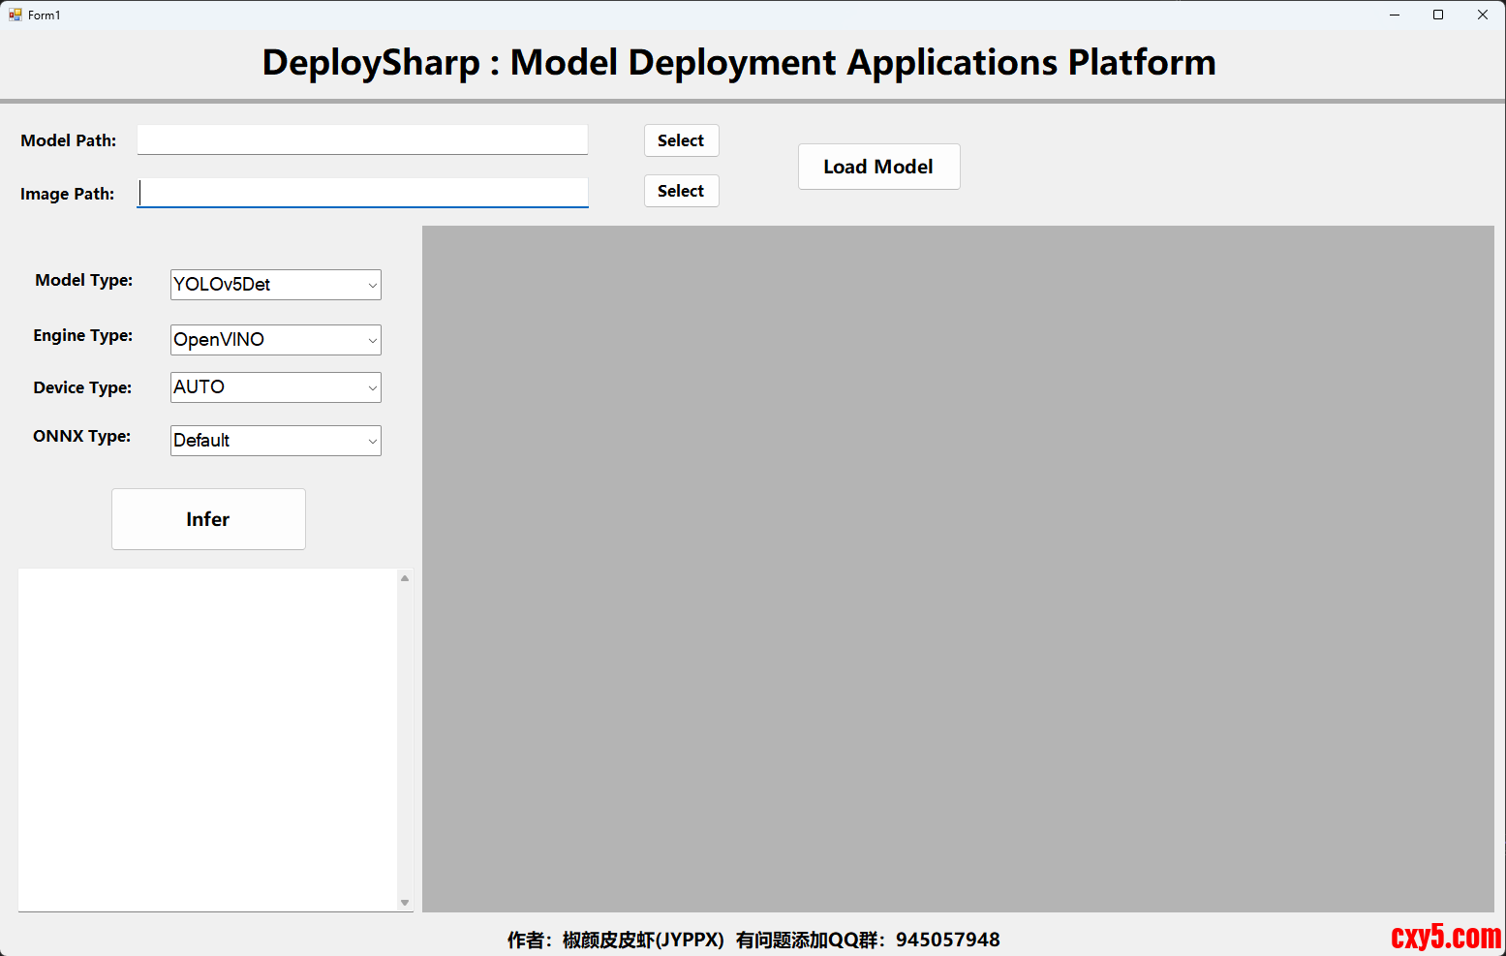Close the Form1 window
The height and width of the screenshot is (956, 1506).
click(1482, 15)
